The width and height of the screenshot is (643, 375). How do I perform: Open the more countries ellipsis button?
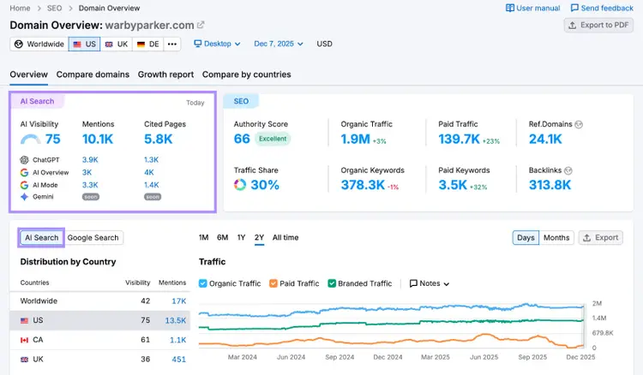pos(172,44)
